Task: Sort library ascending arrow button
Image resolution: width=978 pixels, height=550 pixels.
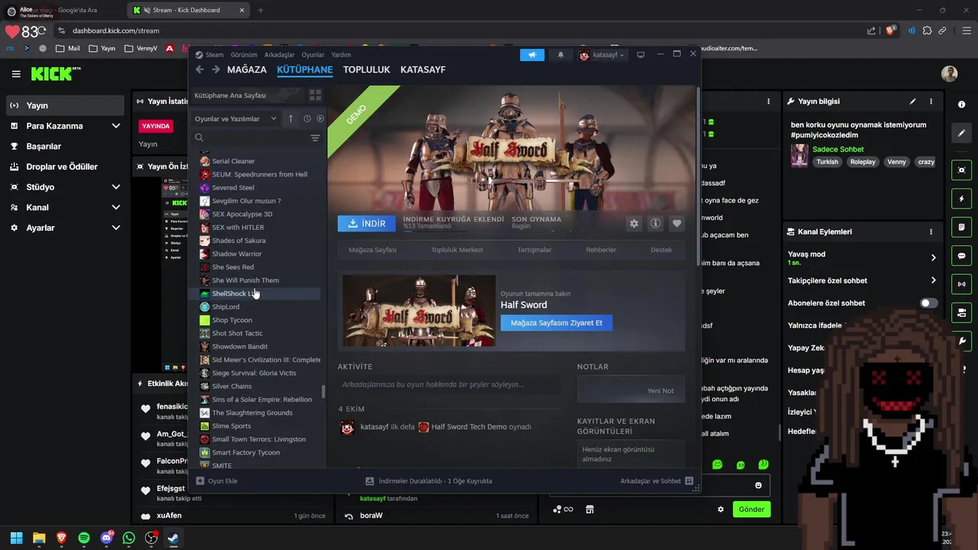Action: click(x=290, y=118)
